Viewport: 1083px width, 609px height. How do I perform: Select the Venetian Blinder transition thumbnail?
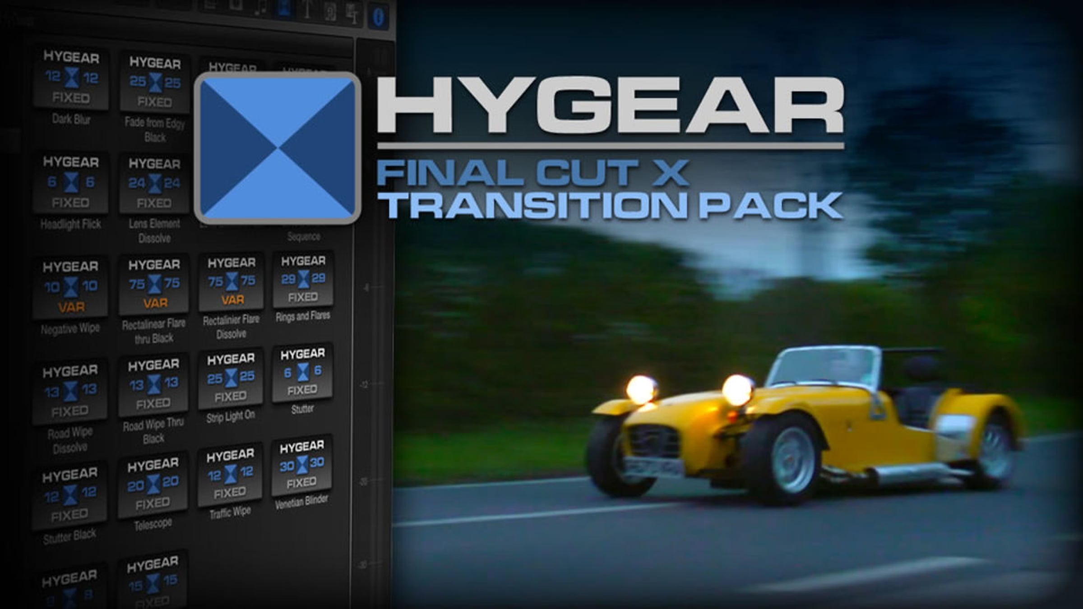(301, 466)
